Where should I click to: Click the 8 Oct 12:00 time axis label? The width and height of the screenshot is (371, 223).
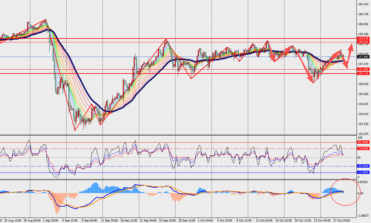[245, 220]
